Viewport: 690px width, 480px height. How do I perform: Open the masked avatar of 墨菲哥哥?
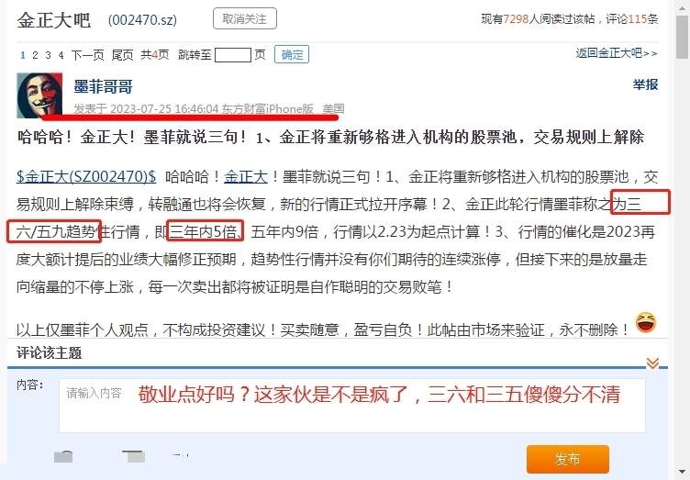(x=39, y=95)
